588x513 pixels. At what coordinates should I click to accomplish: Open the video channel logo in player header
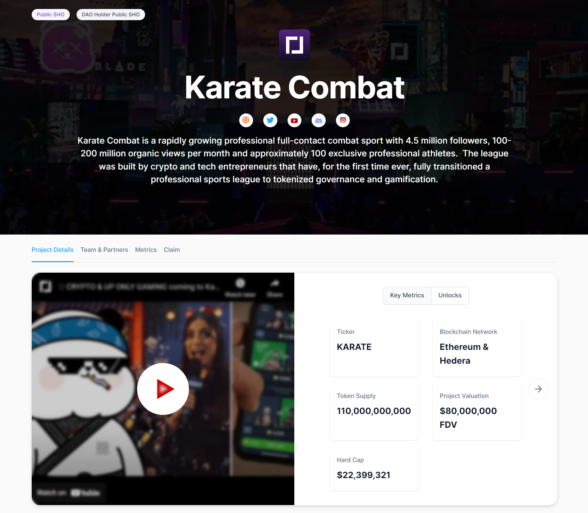pyautogui.click(x=45, y=286)
